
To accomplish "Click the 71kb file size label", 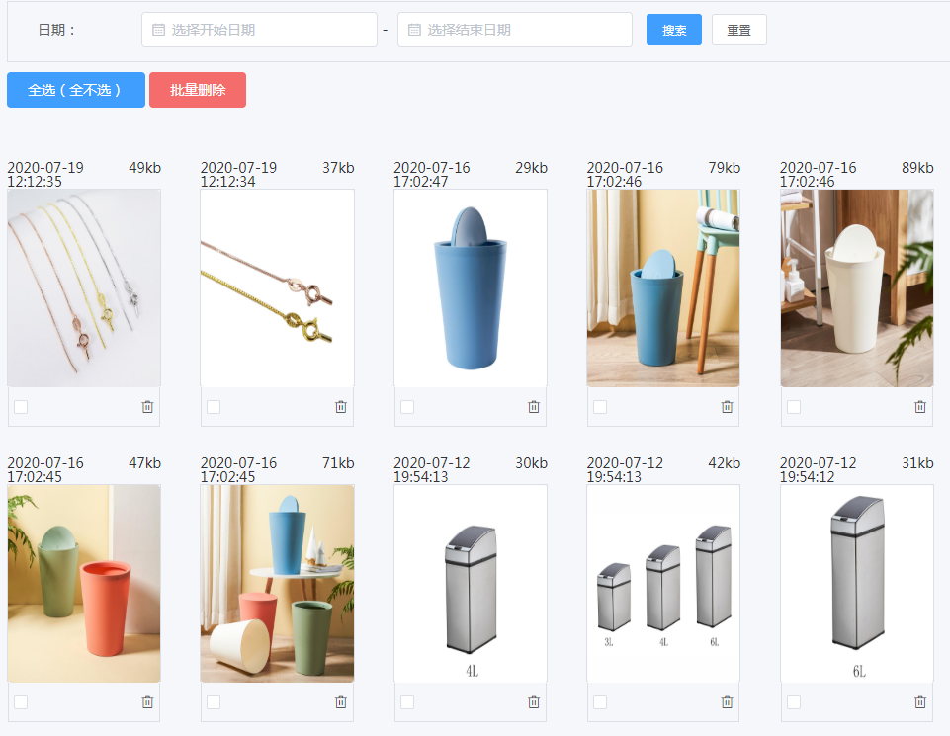I will point(338,463).
